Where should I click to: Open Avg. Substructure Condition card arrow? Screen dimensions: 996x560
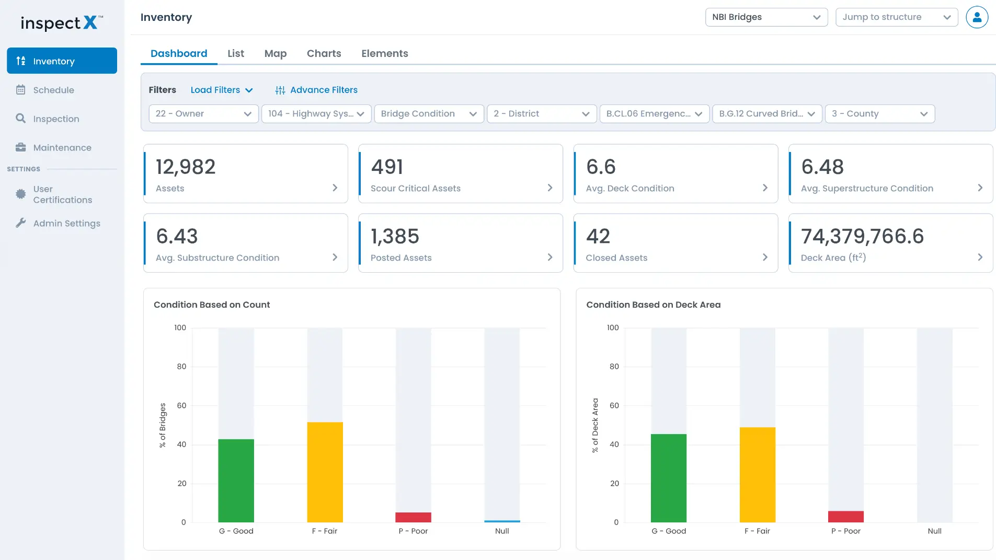pyautogui.click(x=335, y=257)
